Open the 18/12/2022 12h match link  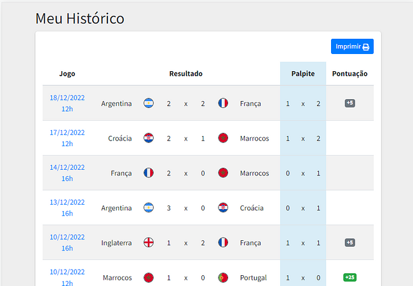pyautogui.click(x=67, y=103)
